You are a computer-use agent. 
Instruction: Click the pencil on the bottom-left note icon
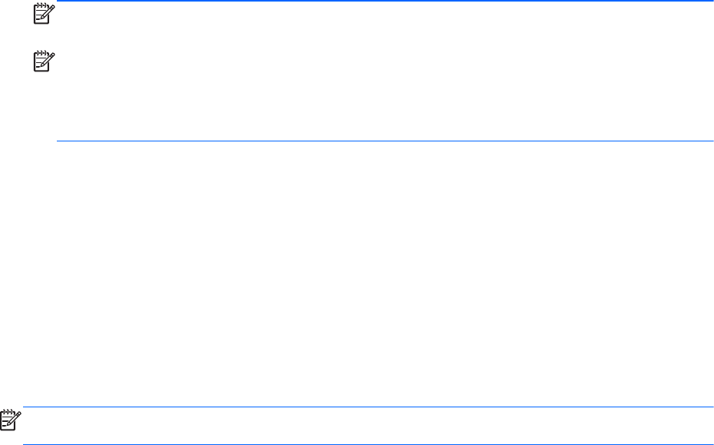(14, 418)
